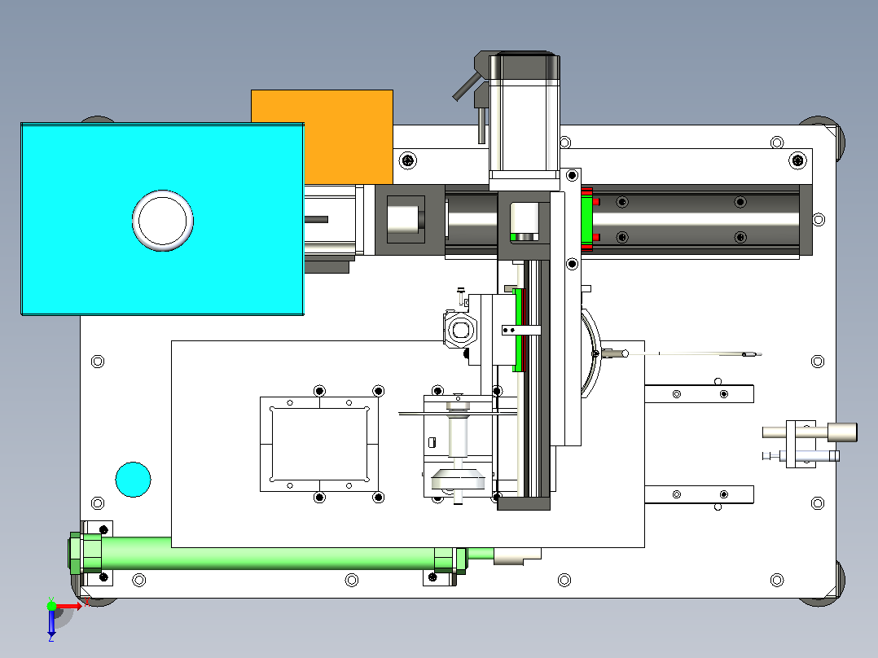Image resolution: width=878 pixels, height=658 pixels.
Task: Click the conical pulley wheel below the spindle
Action: pos(458,480)
